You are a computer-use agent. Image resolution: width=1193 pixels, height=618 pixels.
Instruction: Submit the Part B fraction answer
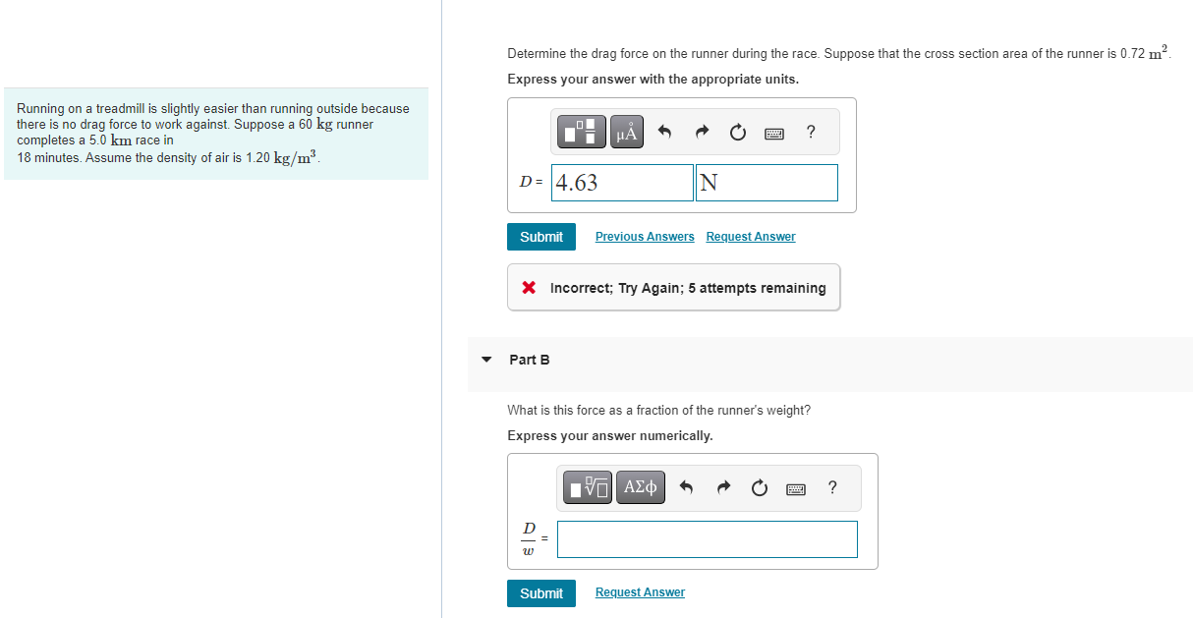[x=540, y=592]
